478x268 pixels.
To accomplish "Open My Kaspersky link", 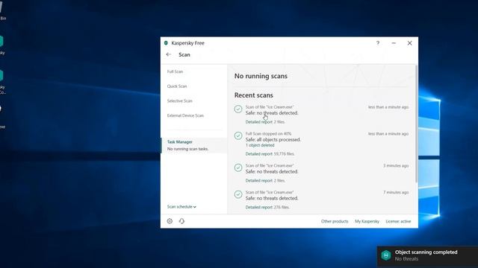I will click(x=367, y=221).
